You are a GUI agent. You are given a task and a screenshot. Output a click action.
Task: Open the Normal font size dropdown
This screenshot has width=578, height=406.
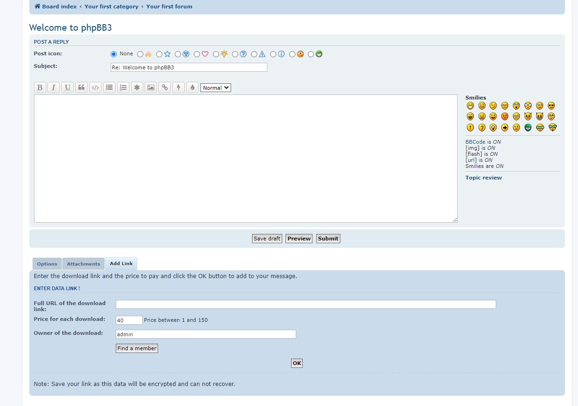pyautogui.click(x=216, y=87)
